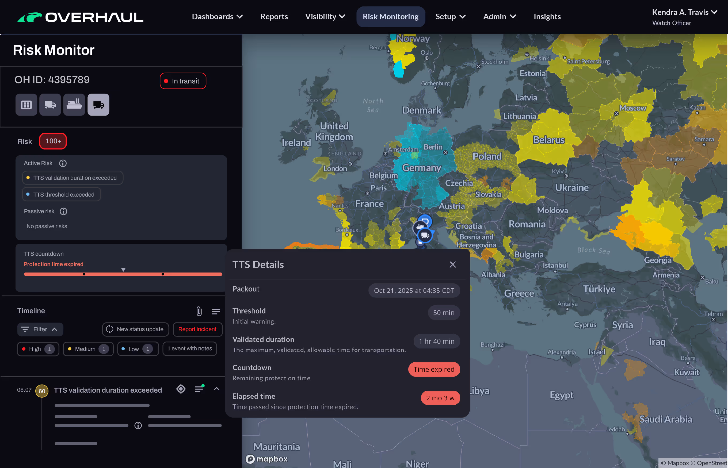
Task: Toggle the High severity filter chip
Action: [x=38, y=349]
